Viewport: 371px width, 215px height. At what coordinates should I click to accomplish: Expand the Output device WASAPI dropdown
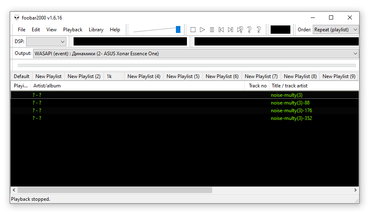coord(196,54)
